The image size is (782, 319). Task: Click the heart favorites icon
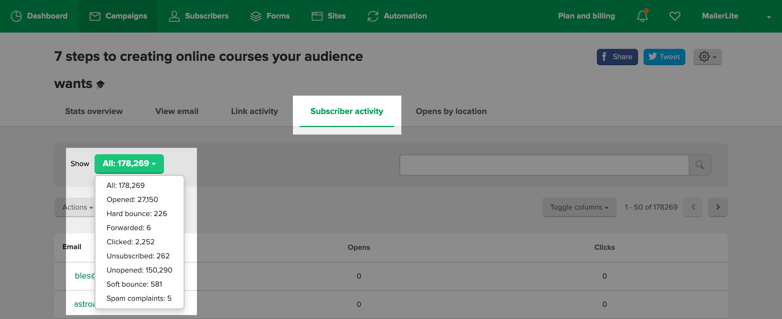coord(674,16)
